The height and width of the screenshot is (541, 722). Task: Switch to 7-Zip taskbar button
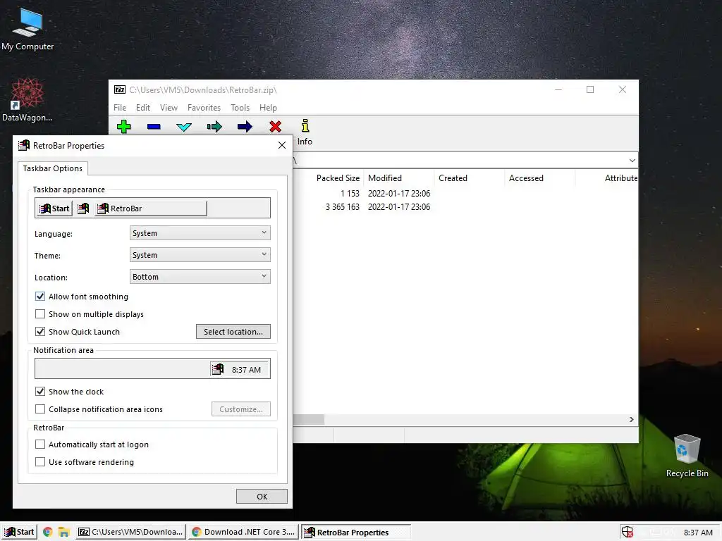tap(130, 532)
